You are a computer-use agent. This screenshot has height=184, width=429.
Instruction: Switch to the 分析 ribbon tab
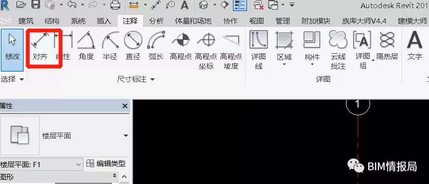pos(156,21)
